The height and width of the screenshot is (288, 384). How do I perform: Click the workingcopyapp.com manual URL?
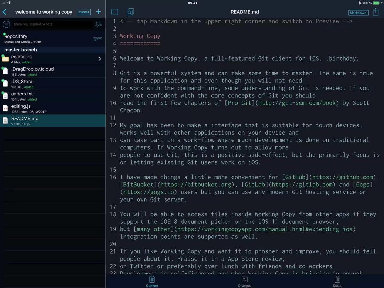(265, 229)
